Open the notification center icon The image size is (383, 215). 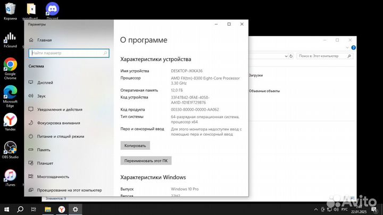374,210
